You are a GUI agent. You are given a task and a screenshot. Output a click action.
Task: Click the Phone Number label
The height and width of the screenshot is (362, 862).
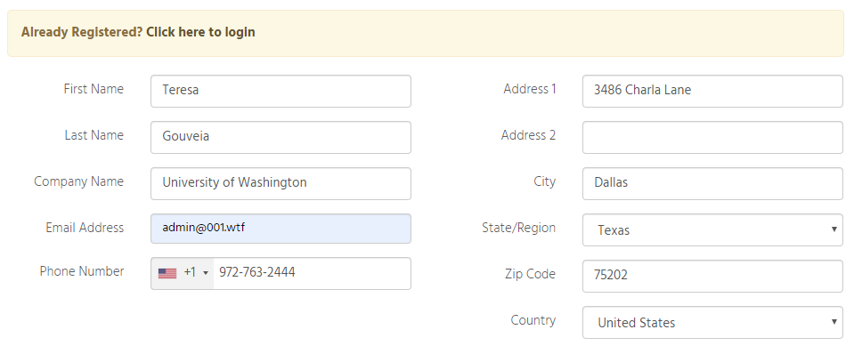(x=82, y=271)
